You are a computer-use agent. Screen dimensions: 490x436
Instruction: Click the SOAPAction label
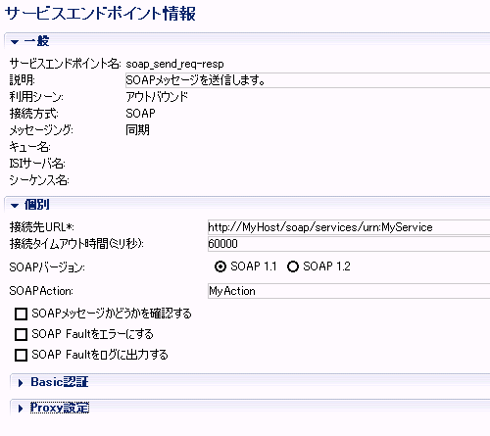(x=41, y=291)
